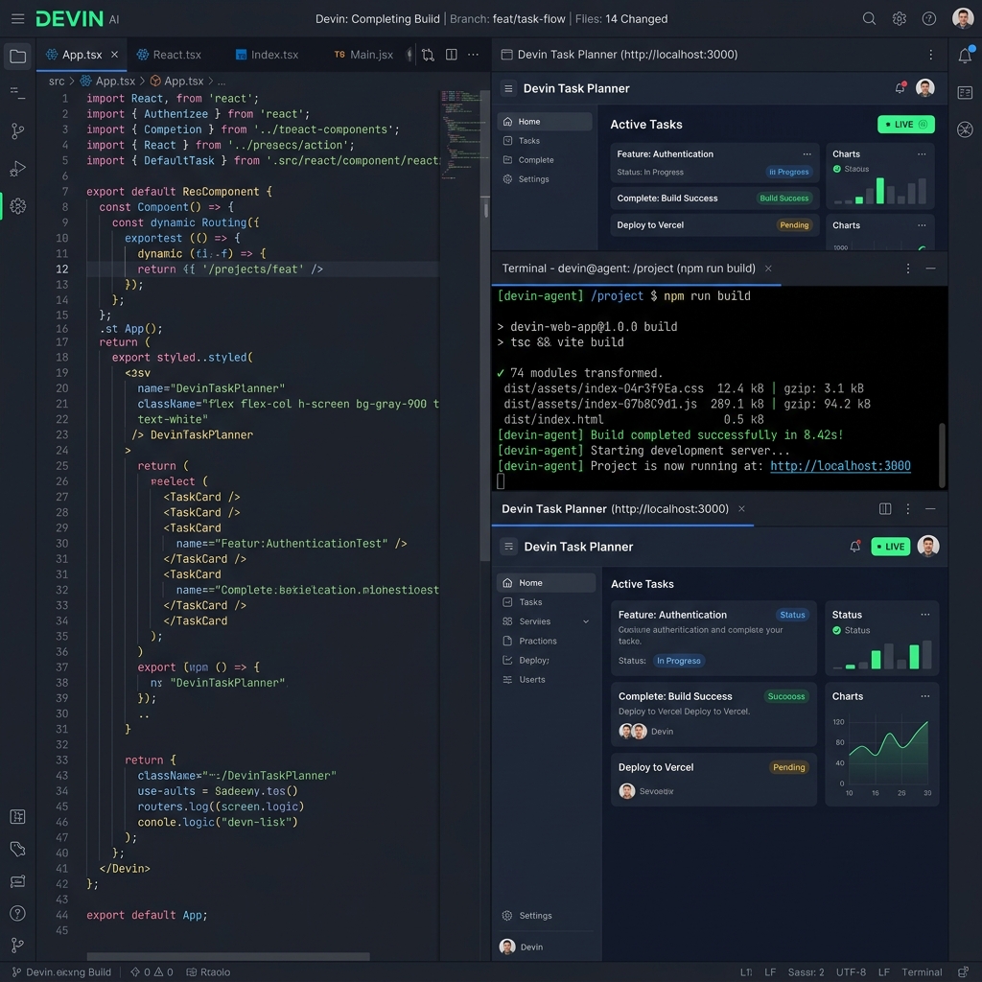Open Practions in lower Task Planner sidebar

pos(546,641)
